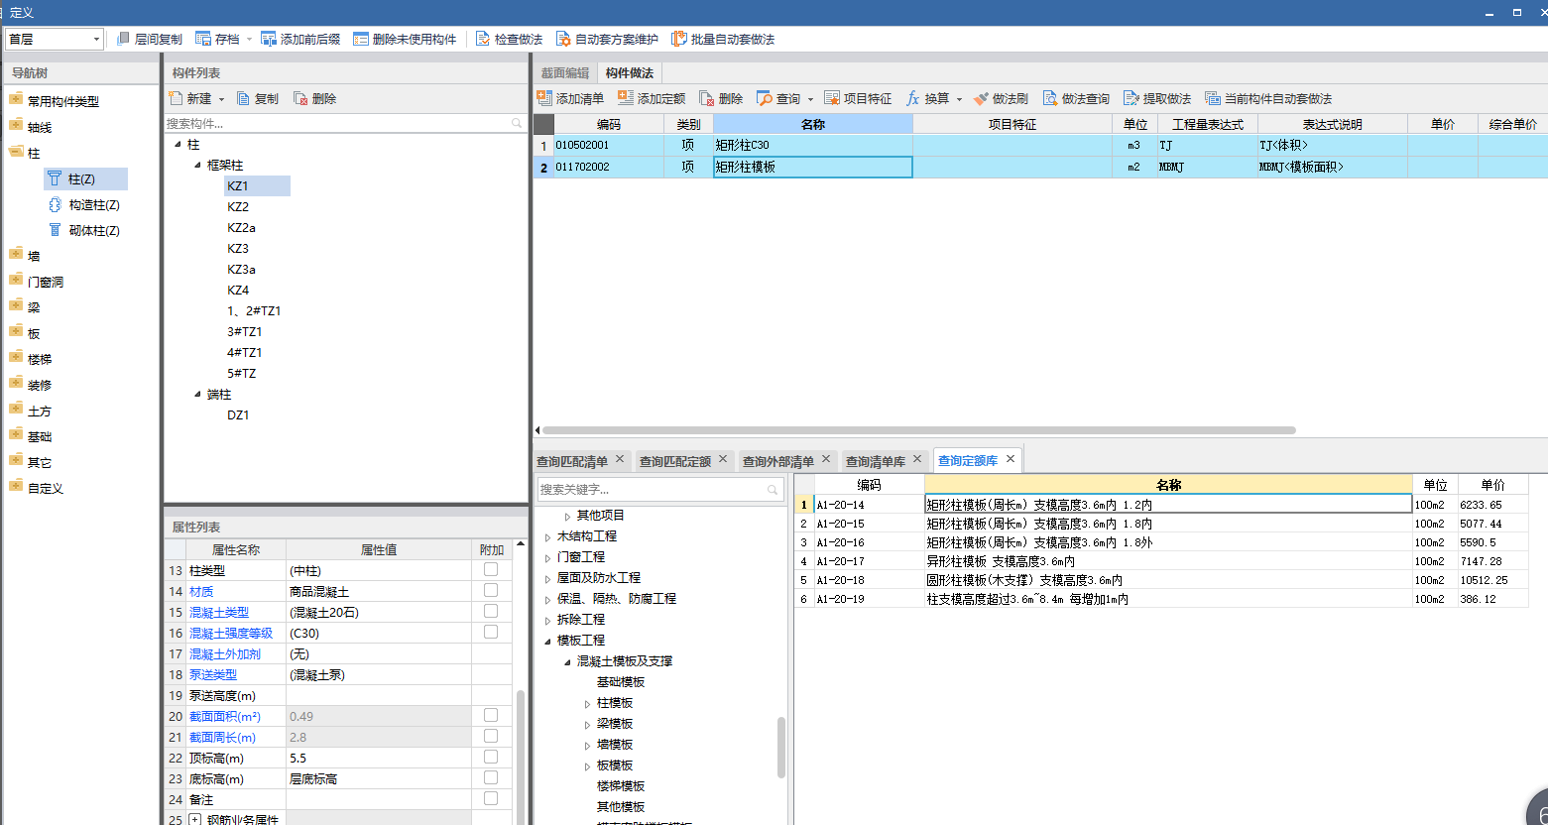Toggle 附加 checkbox for 备注 row
1548x825 pixels.
491,798
